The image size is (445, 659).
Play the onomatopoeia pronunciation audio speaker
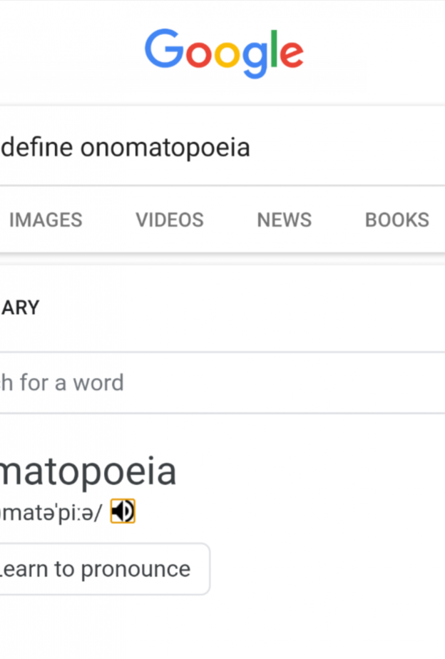coord(123,511)
